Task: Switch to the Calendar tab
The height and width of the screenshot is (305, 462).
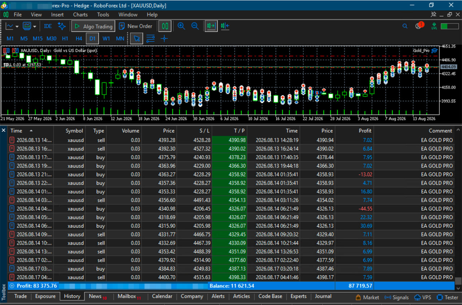Action: [162, 296]
